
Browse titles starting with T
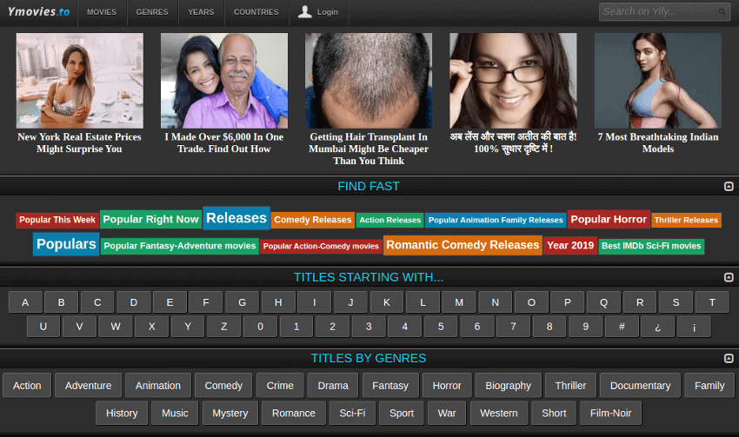(x=712, y=302)
